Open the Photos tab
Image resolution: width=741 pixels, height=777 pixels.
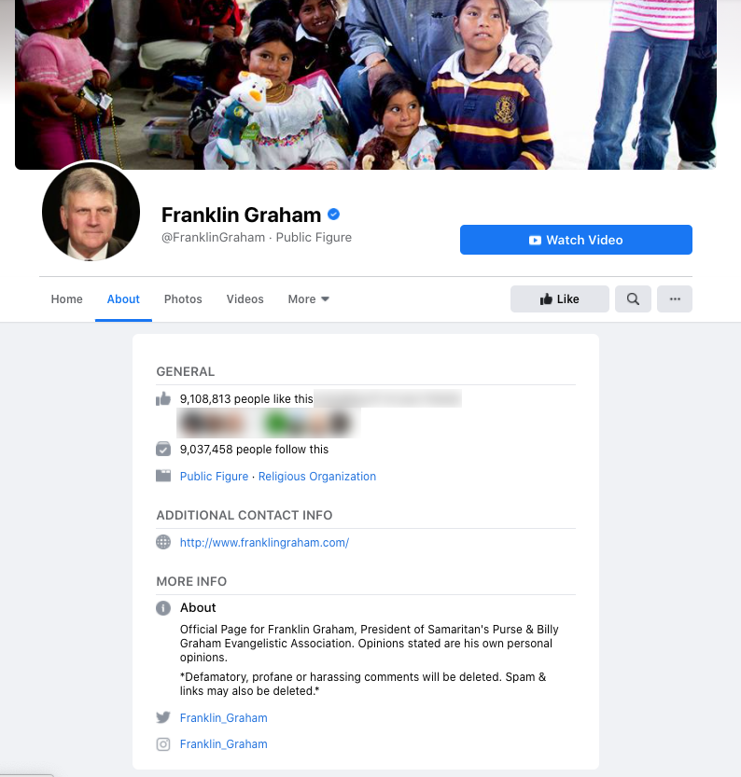tap(183, 299)
